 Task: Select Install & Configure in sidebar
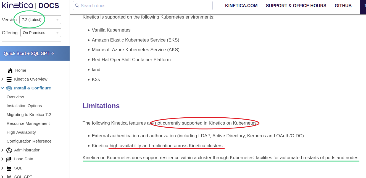click(33, 88)
